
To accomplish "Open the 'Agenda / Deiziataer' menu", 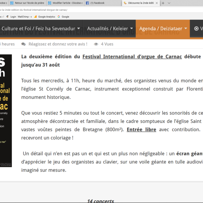I will tap(162, 29).
